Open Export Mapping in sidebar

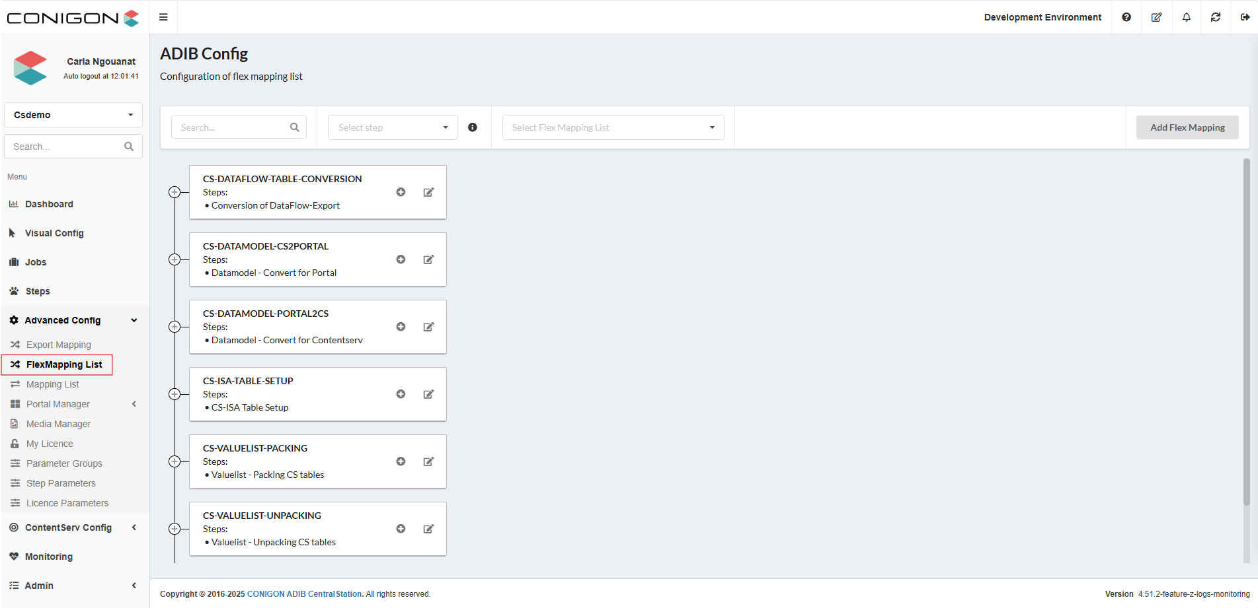point(58,345)
